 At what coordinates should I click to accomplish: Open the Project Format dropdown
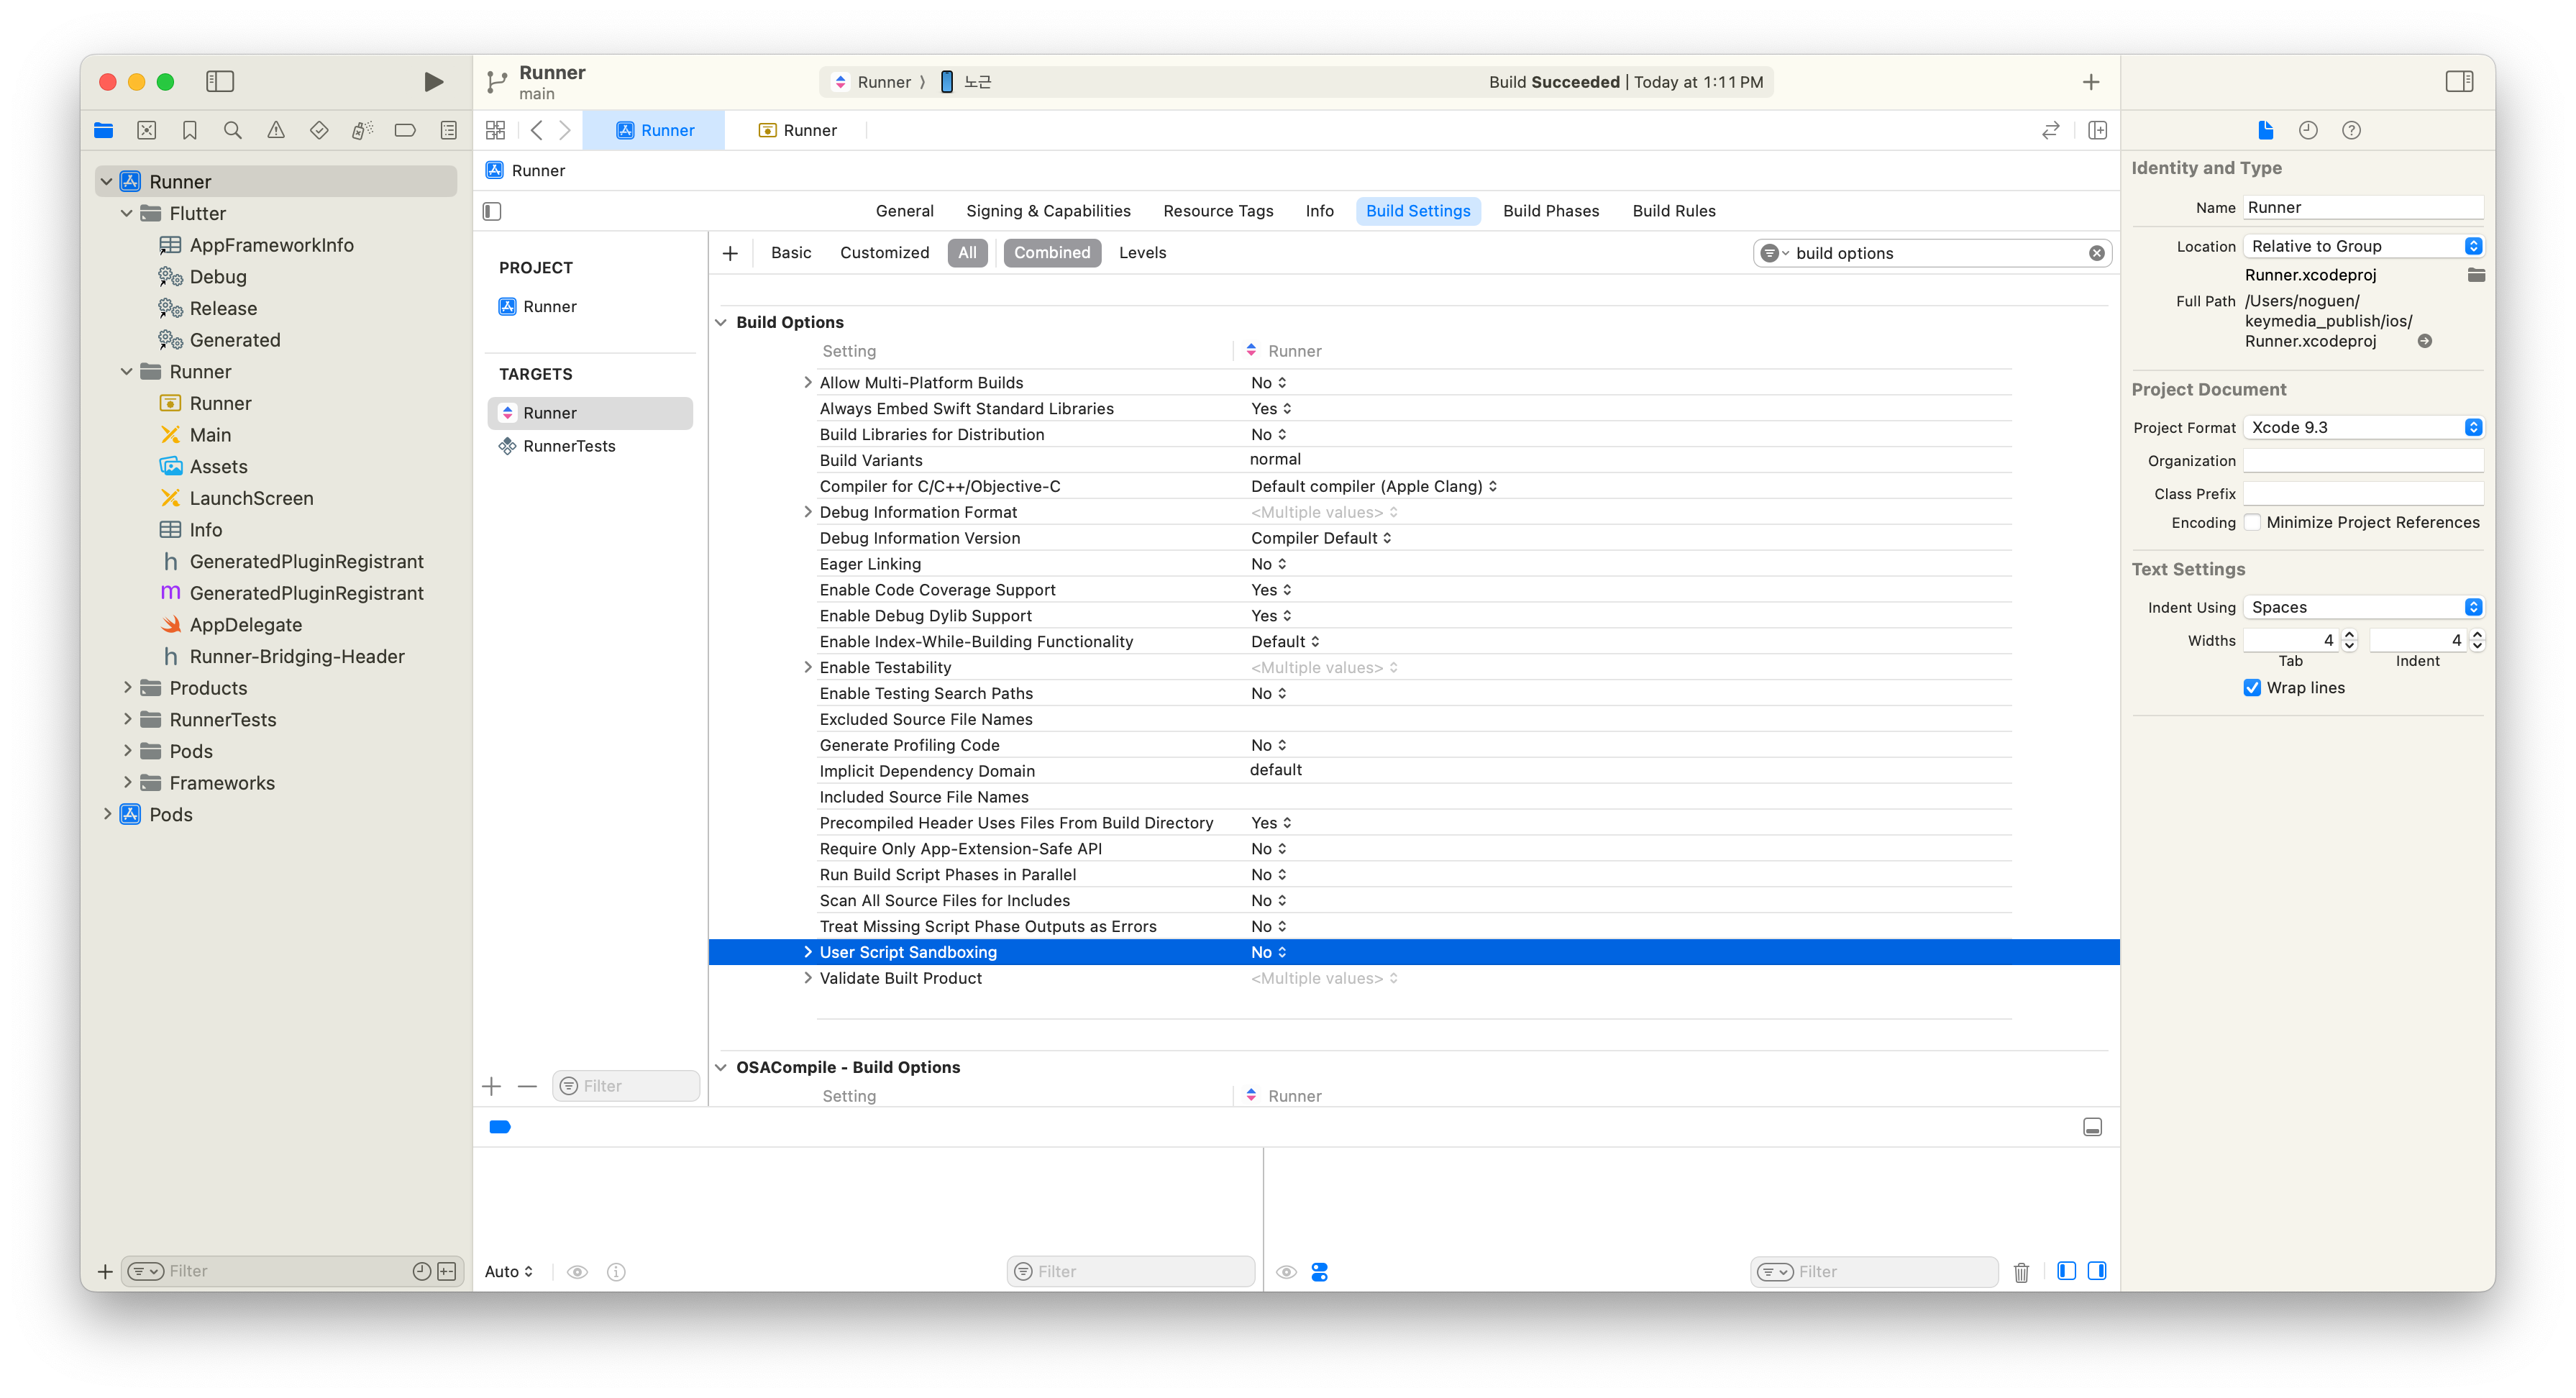[2363, 427]
